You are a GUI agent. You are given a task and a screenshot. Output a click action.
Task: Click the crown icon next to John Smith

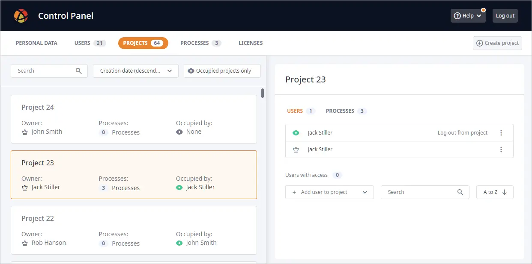25,132
